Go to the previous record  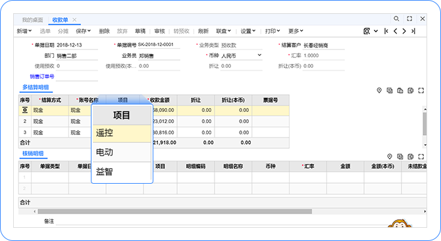(x=395, y=31)
